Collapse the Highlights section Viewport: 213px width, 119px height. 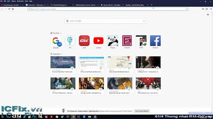pyautogui.click(x=62, y=54)
